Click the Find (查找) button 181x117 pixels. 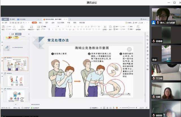tap(130, 27)
